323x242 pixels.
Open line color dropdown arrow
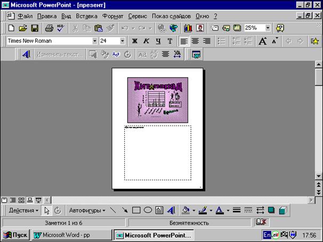[x=211, y=210]
